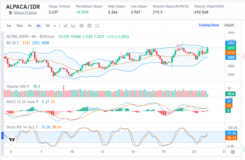This screenshot has height=160, width=245.
Task: Click the Stoch RSI 14 14 3 3 legend
Action: pyautogui.click(x=22, y=127)
